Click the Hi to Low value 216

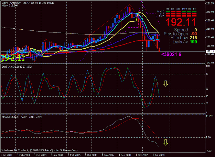(193, 38)
